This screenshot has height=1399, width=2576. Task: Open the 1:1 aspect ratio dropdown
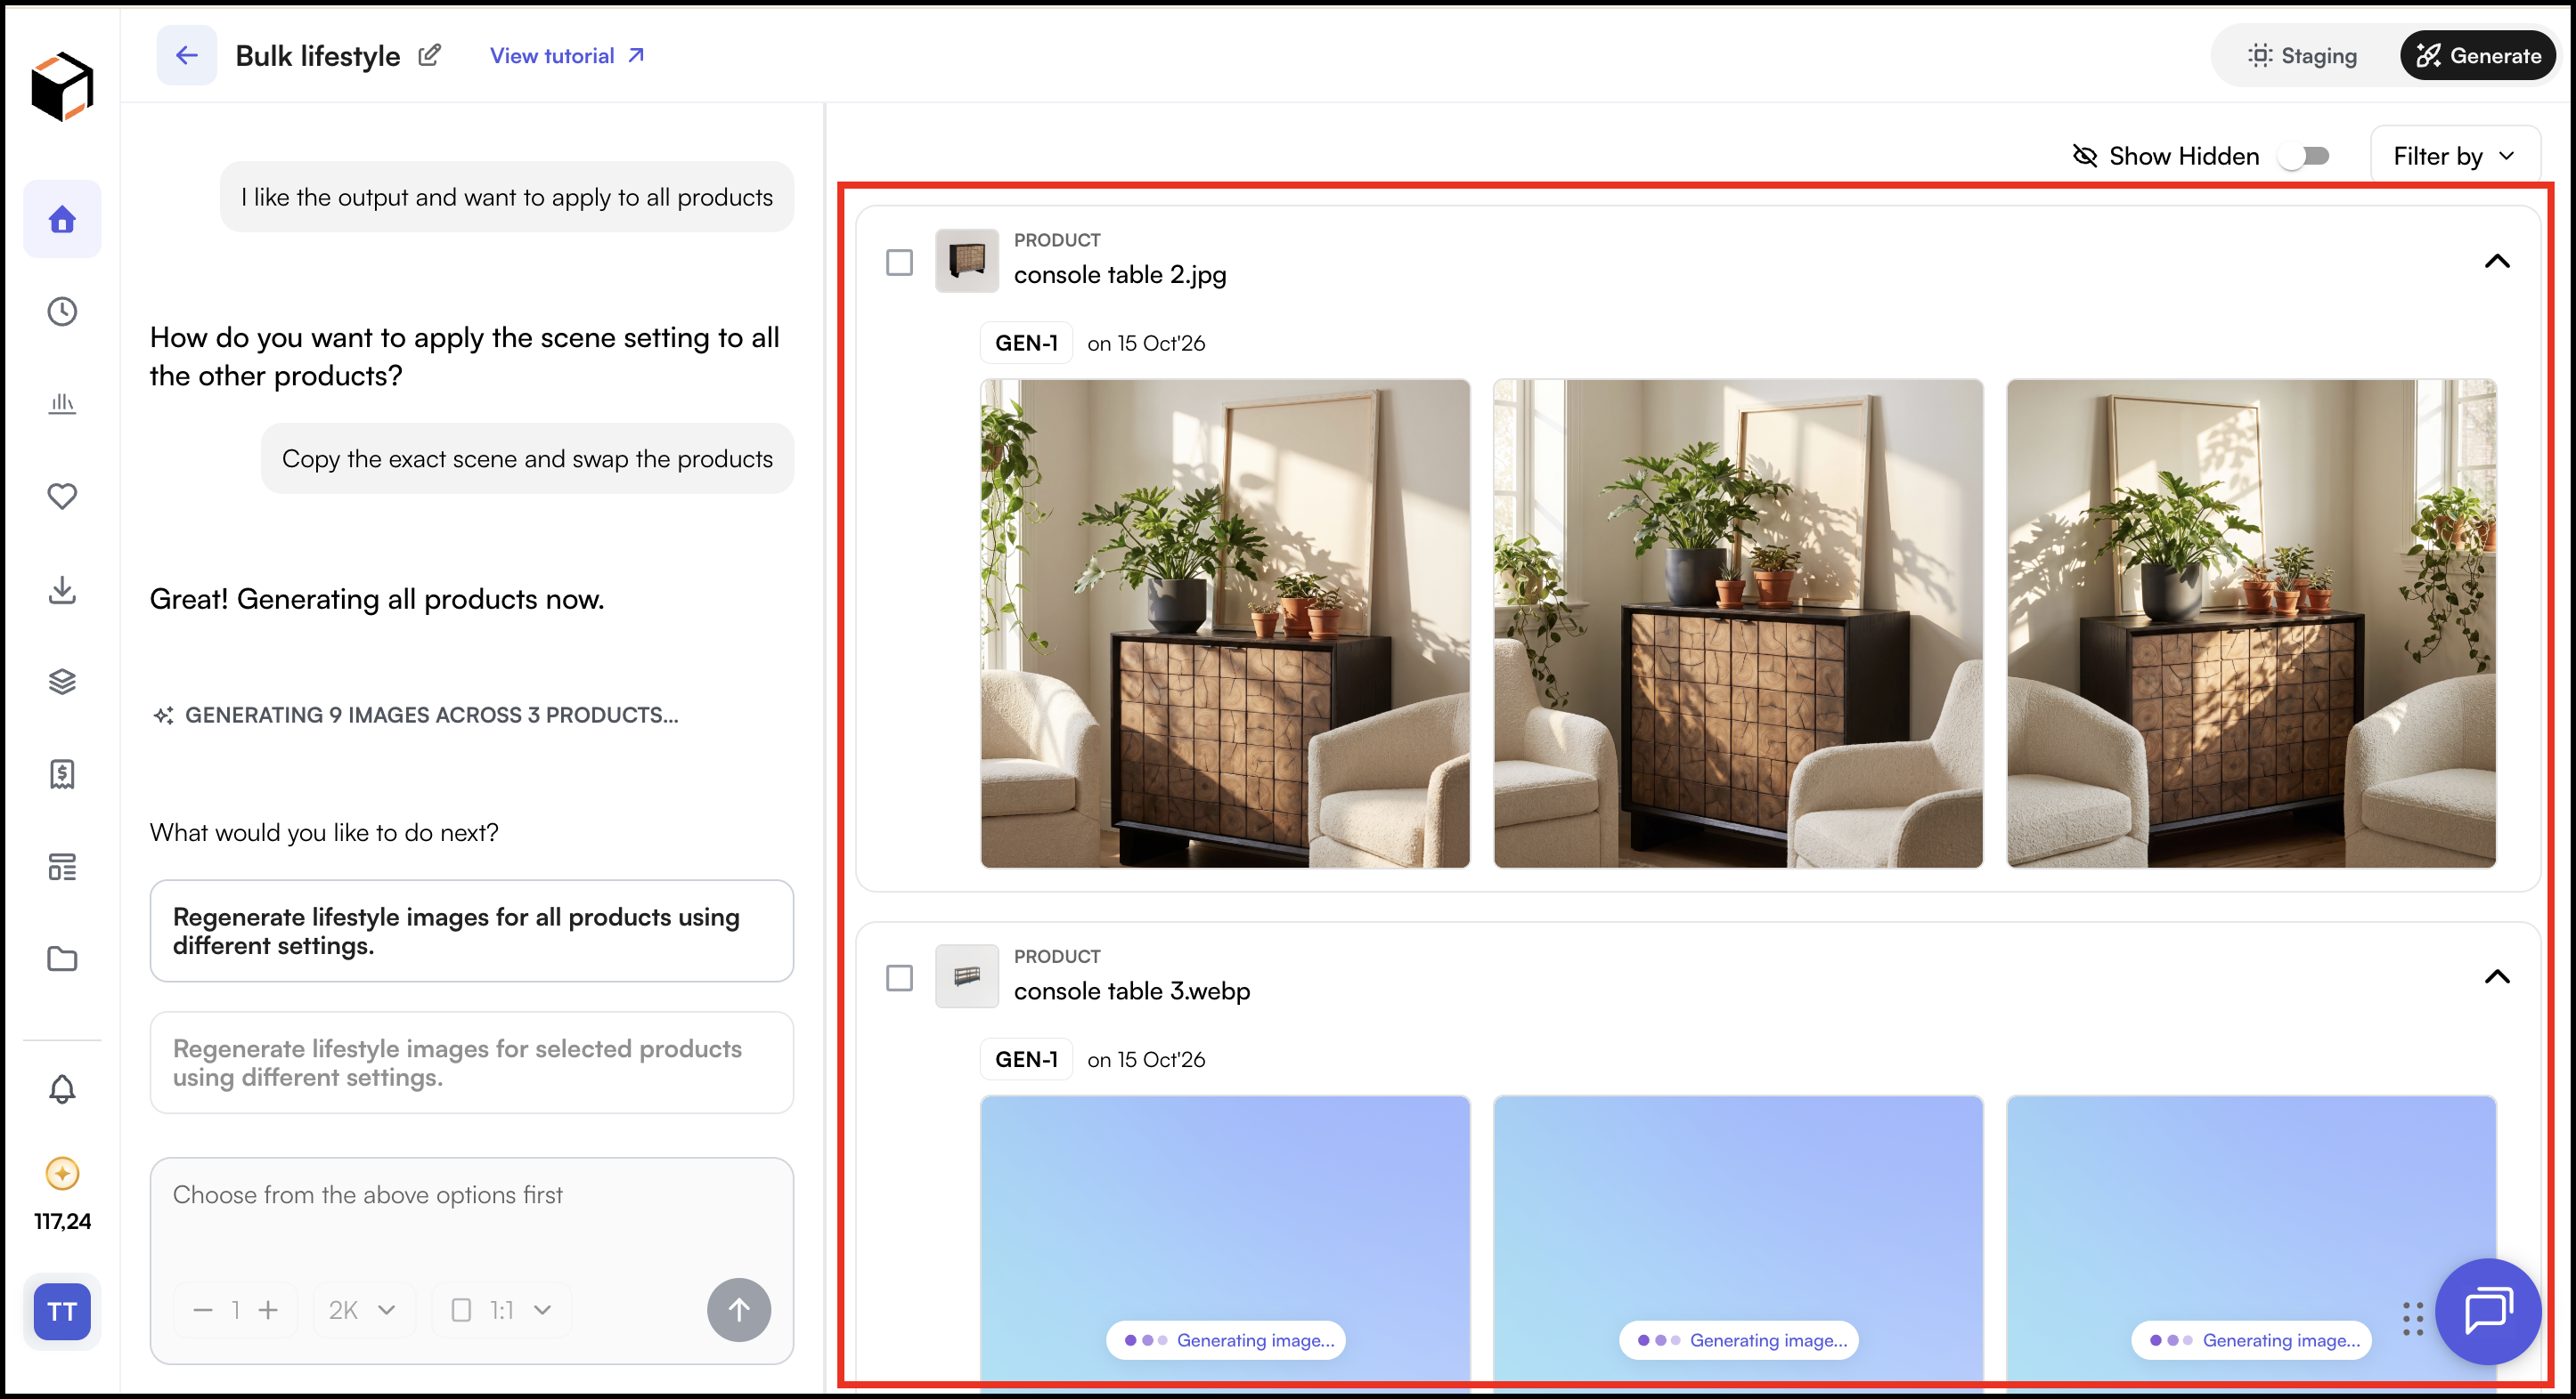pyautogui.click(x=501, y=1309)
